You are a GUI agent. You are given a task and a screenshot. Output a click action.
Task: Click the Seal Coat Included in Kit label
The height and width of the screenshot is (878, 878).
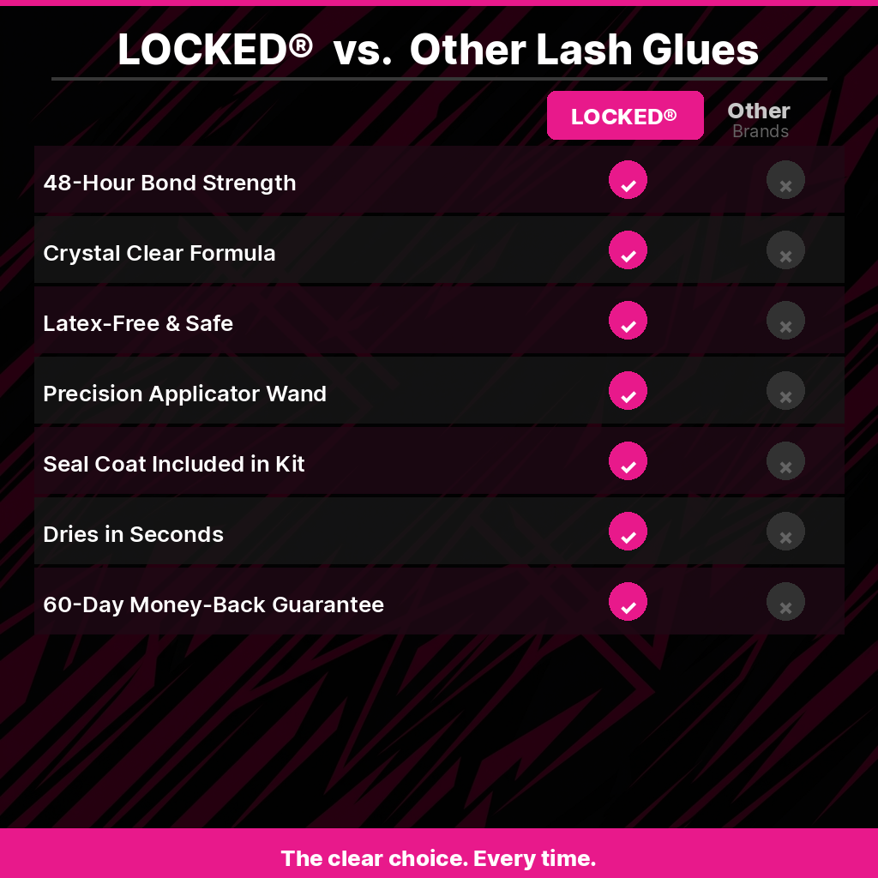pyautogui.click(x=174, y=464)
